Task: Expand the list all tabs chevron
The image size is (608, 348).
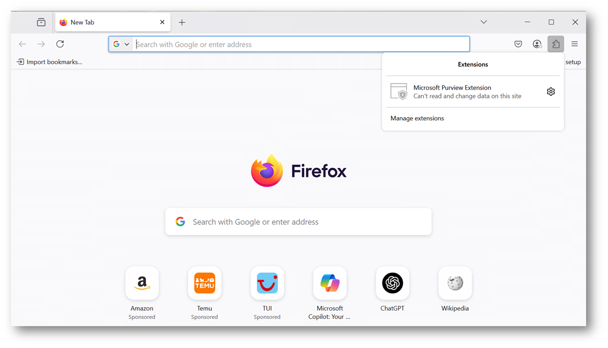Action: (484, 22)
